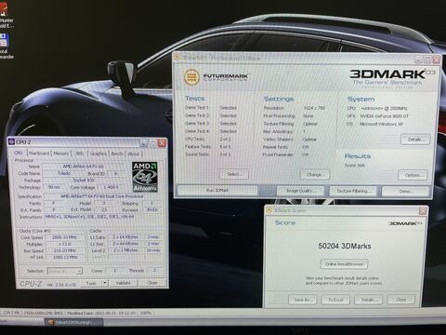Click the 100% zoom entry in status bar
The image size is (446, 335).
pyautogui.click(x=146, y=313)
